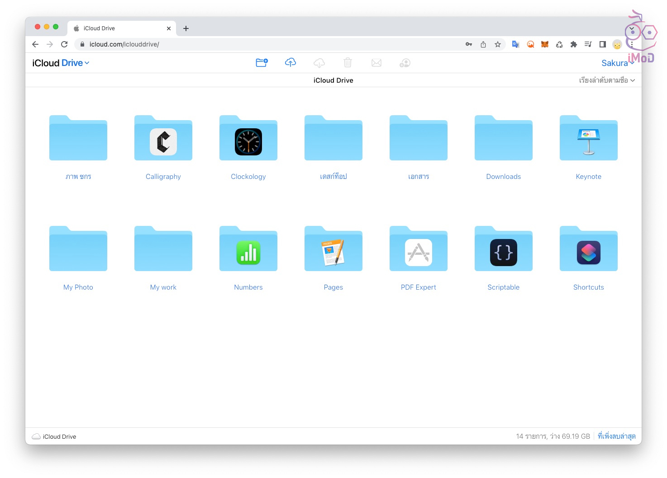
Task: Click iCloud Drive in bottom path bar
Action: point(59,437)
